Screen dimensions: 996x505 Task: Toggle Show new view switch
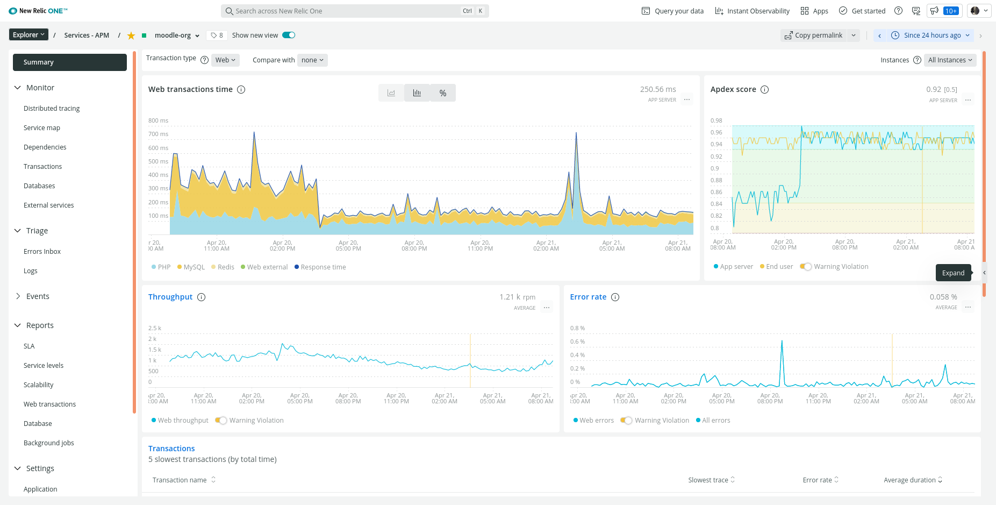pos(289,35)
